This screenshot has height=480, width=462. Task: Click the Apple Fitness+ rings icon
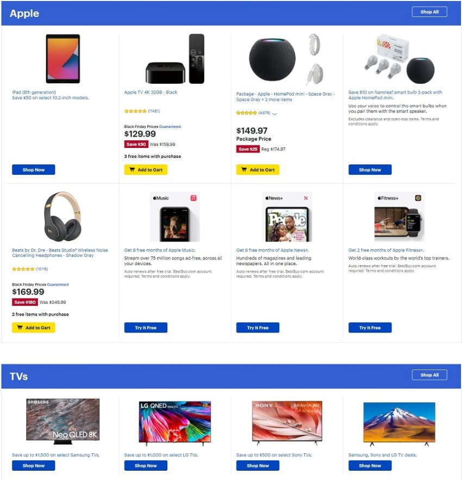418,198
